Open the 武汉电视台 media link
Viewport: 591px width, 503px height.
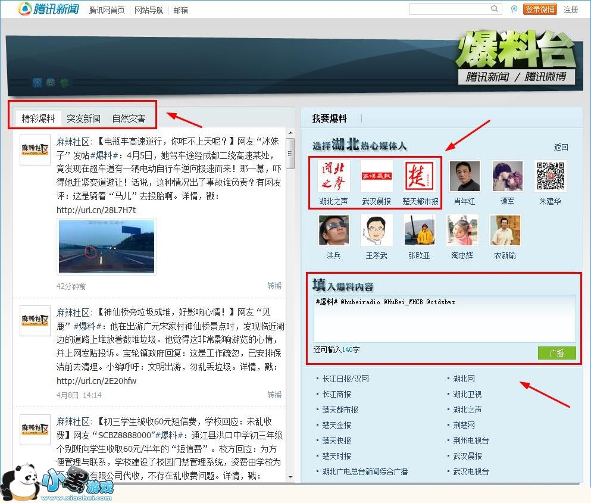coord(471,471)
